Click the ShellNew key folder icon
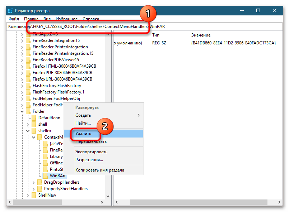Image resolution: width=289 pixels, height=212 pixels. (x=34, y=195)
